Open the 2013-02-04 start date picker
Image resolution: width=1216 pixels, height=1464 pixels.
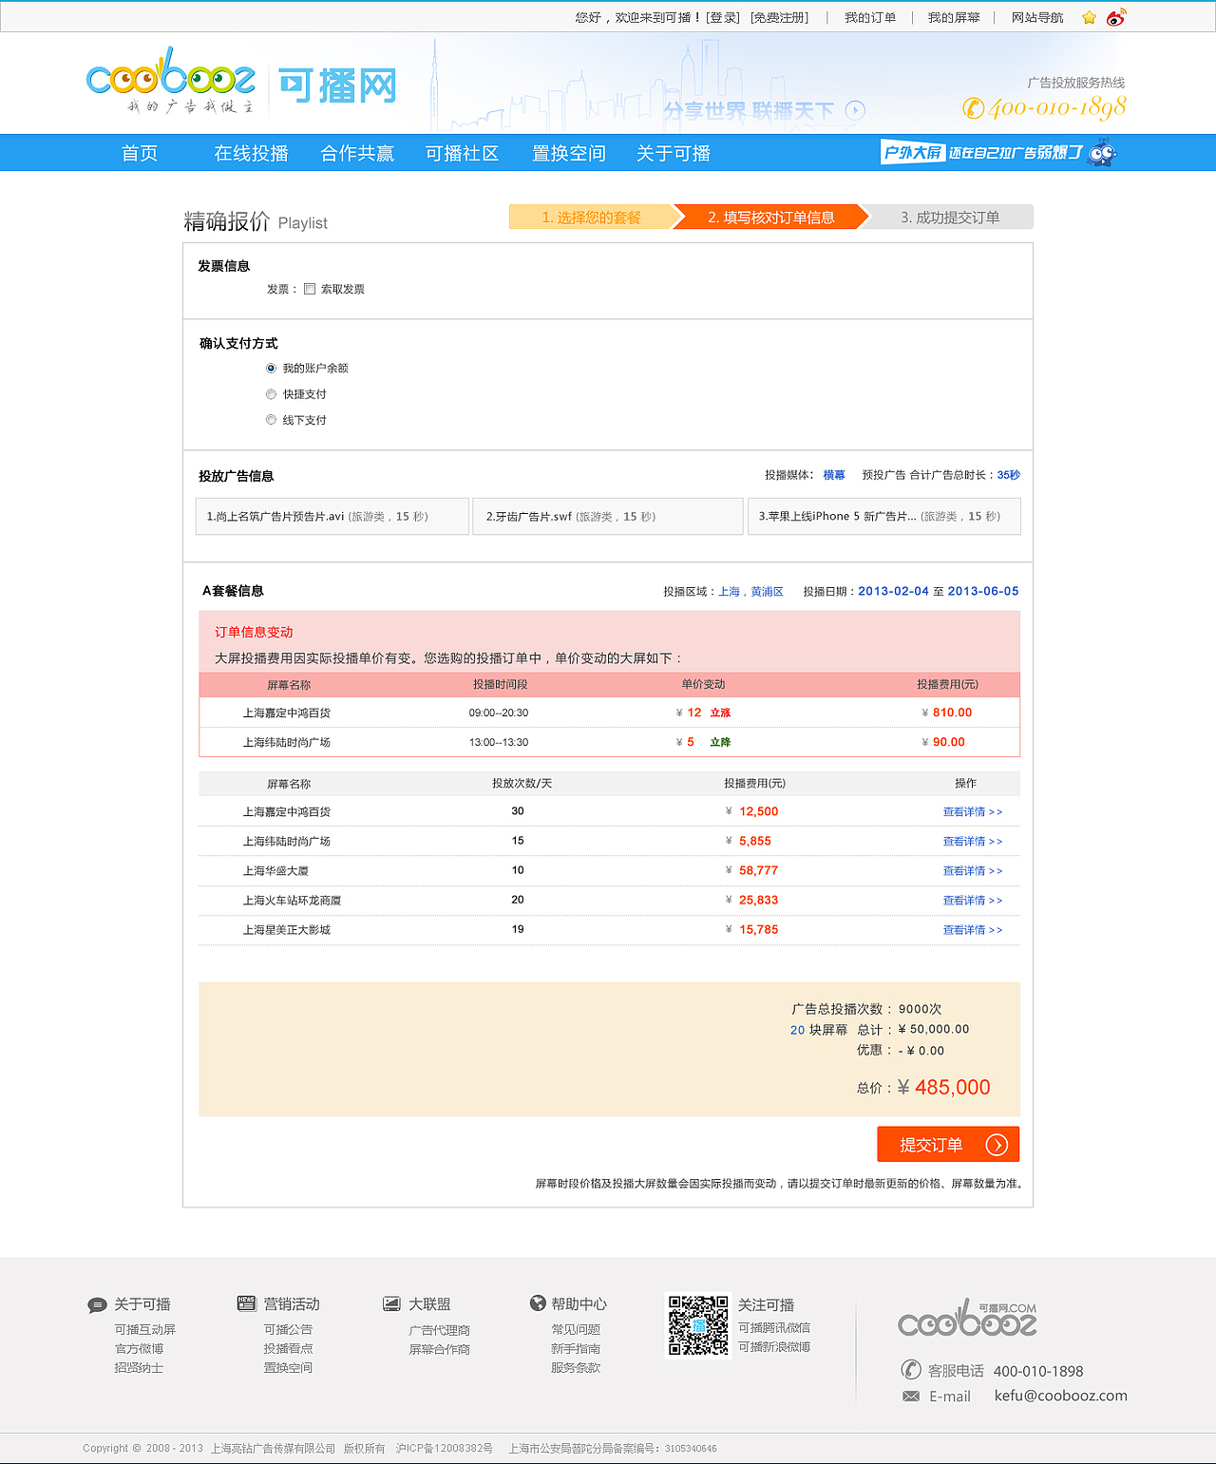coord(893,590)
